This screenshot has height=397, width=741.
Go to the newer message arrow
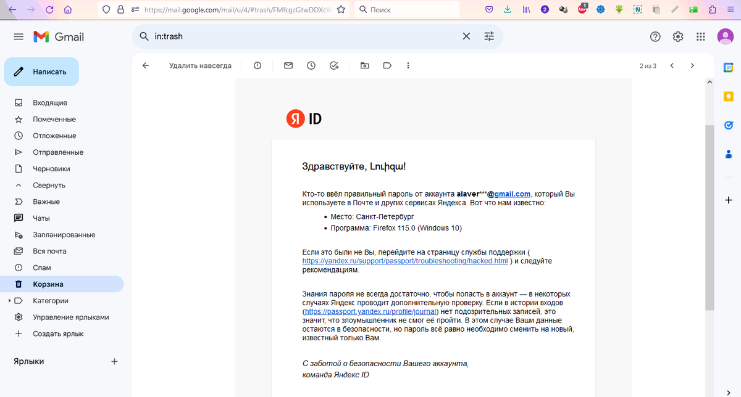672,65
